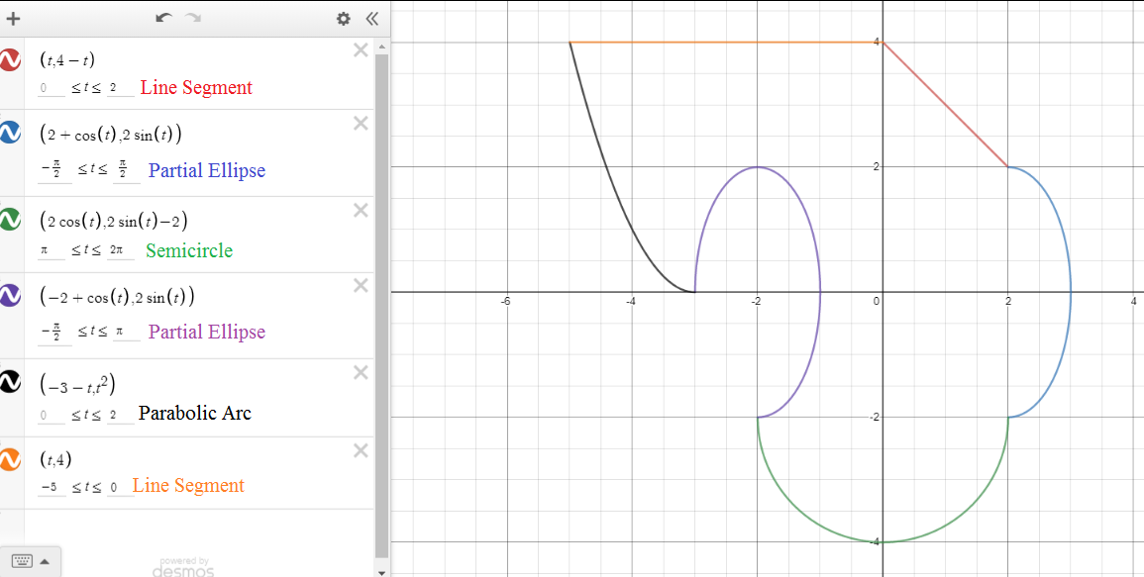Remove the blue partial ellipse expression
The width and height of the screenshot is (1144, 577).
tap(361, 124)
